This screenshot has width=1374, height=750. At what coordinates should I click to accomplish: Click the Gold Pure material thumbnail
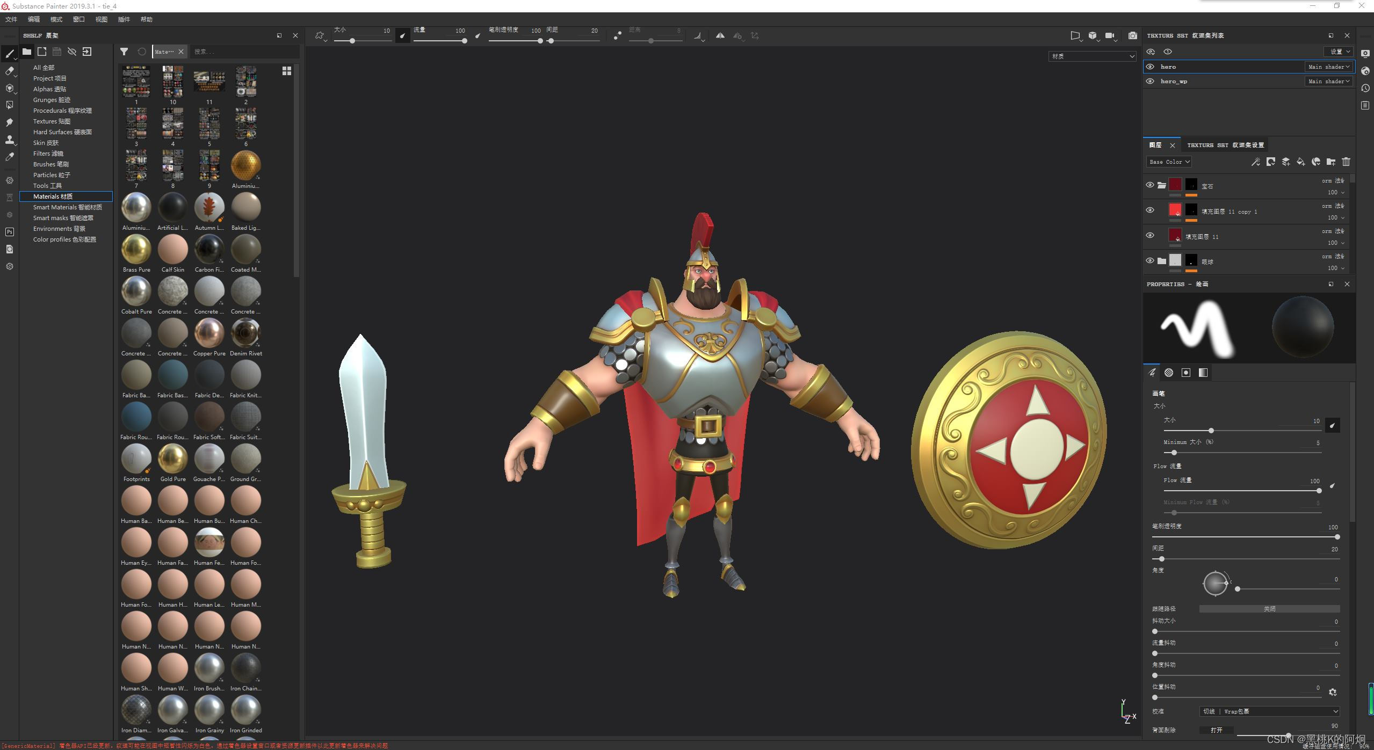pos(173,459)
